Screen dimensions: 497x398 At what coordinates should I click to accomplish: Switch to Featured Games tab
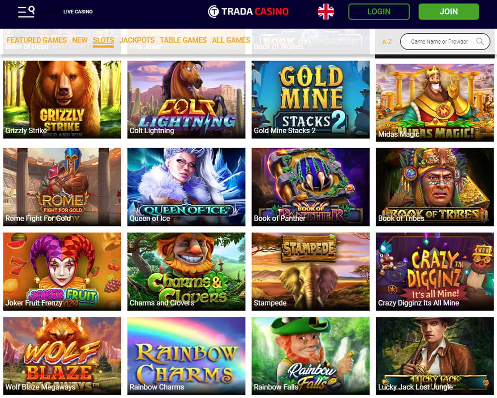click(37, 40)
